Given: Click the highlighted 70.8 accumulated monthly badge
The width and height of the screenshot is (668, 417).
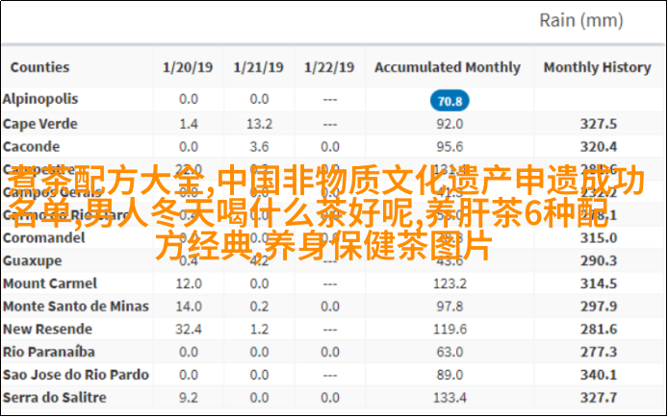Looking at the screenshot, I should (448, 100).
